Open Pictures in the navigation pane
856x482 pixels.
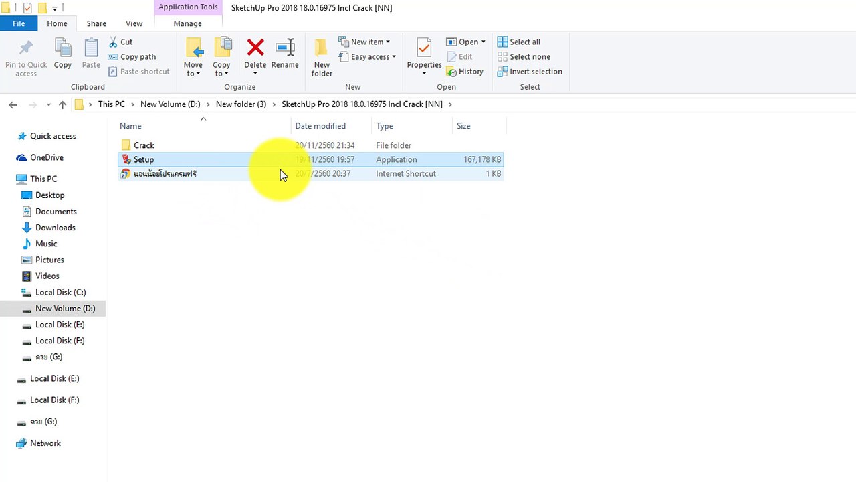tap(49, 260)
